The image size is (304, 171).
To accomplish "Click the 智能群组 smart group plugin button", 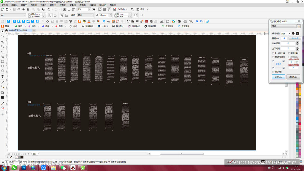I will 87,26.
